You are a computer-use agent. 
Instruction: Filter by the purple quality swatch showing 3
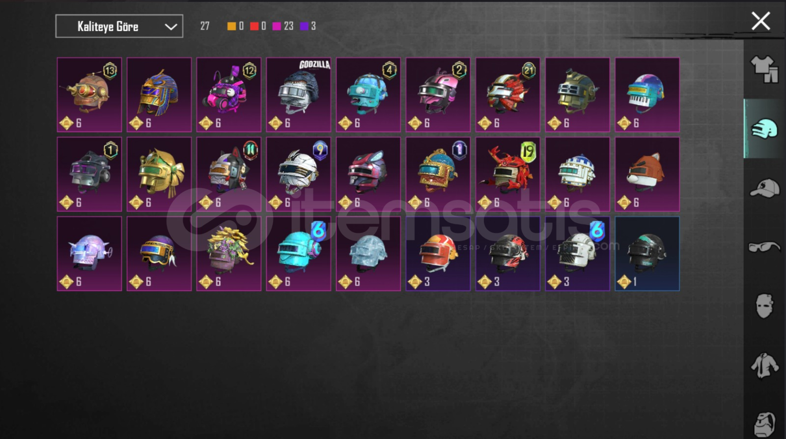pos(308,26)
